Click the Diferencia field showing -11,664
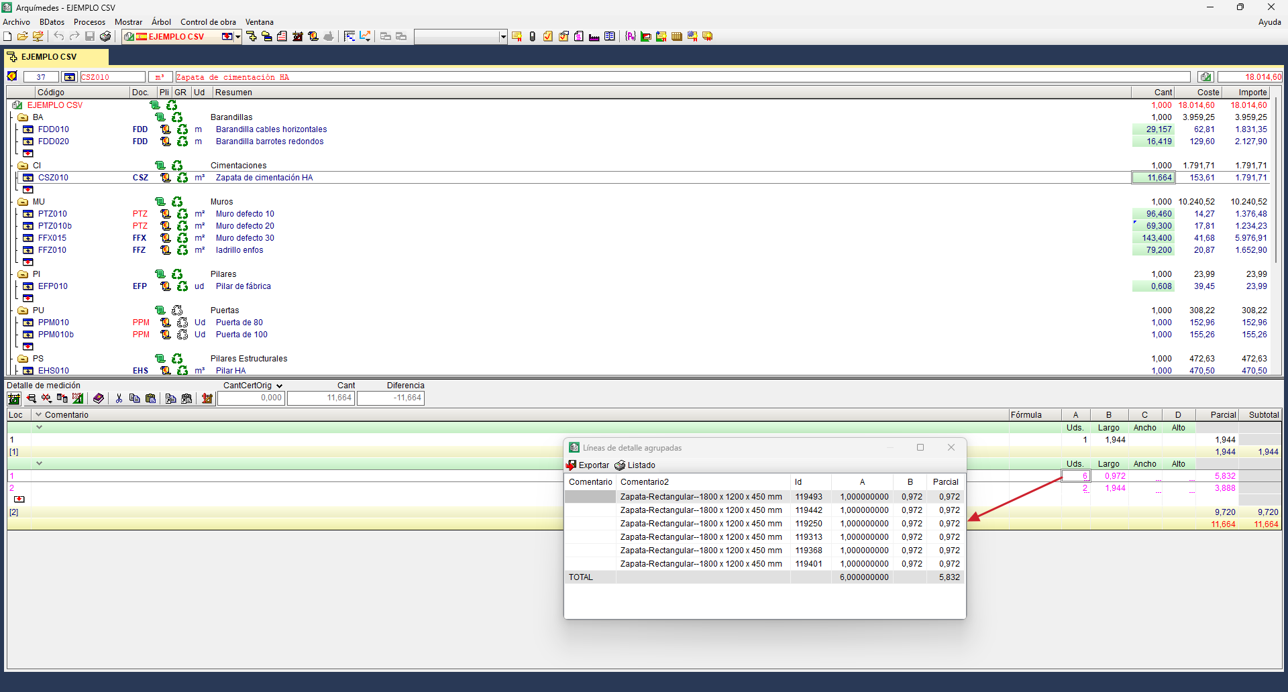 click(x=390, y=398)
